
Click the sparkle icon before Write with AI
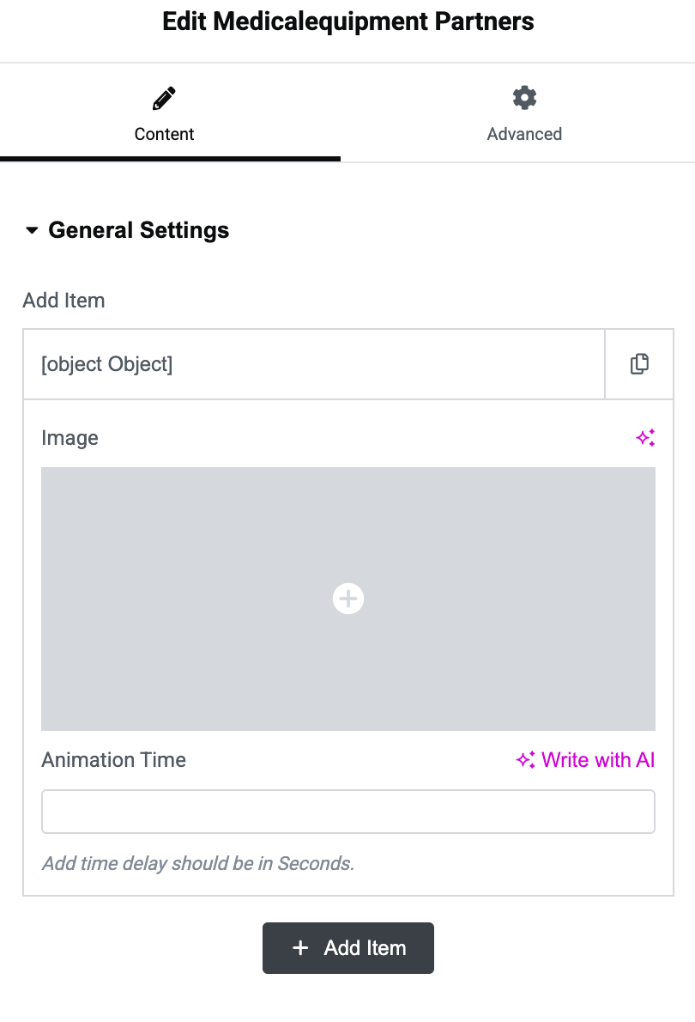525,760
